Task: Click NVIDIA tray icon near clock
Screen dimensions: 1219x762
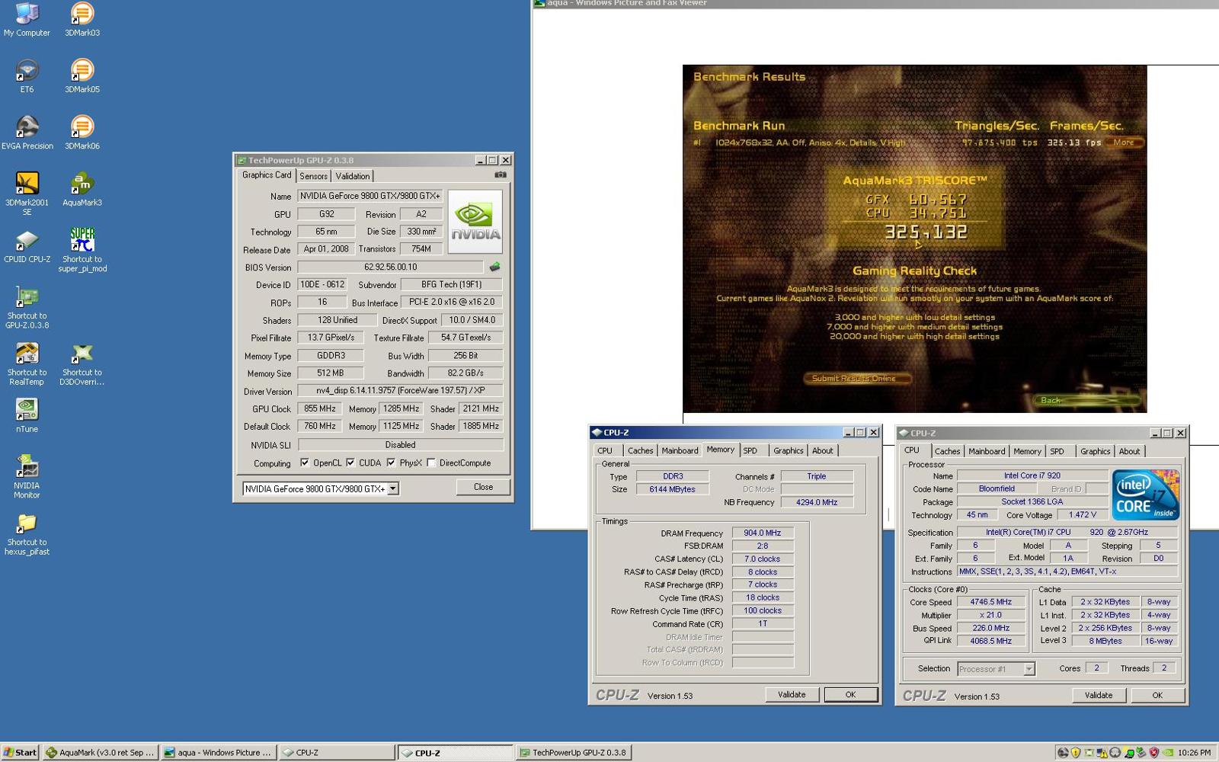Action: 1167,752
